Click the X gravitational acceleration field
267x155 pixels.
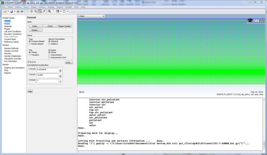pyautogui.click(x=47, y=70)
